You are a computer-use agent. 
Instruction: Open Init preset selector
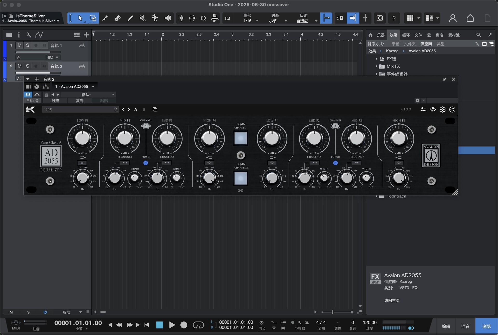click(x=80, y=109)
